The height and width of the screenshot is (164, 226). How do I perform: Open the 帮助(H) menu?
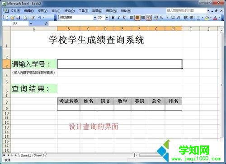click(126, 11)
